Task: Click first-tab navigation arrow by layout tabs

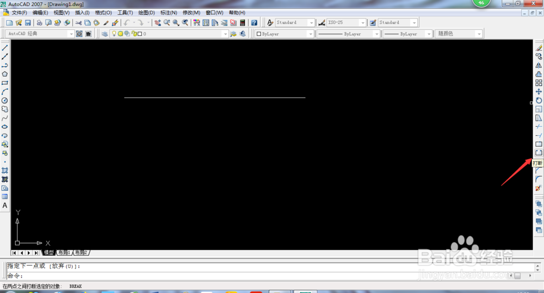Action: click(x=14, y=253)
